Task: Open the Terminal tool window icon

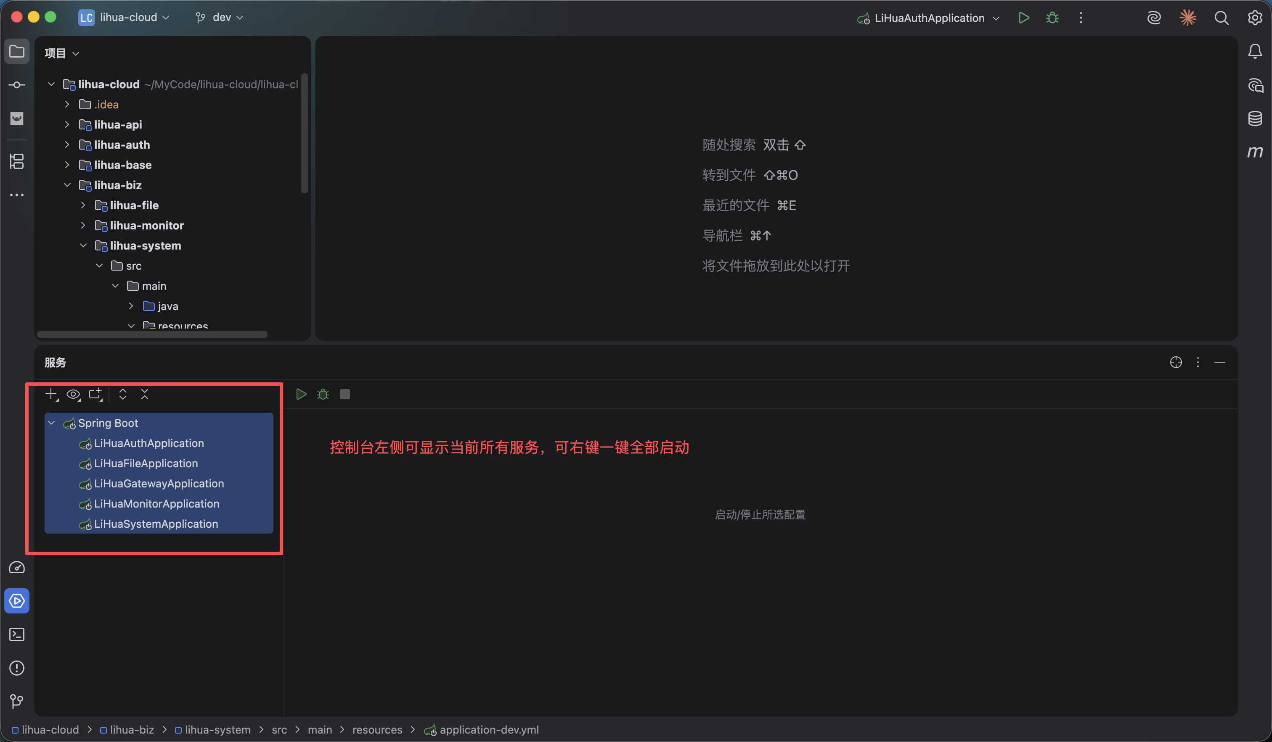Action: click(x=17, y=634)
